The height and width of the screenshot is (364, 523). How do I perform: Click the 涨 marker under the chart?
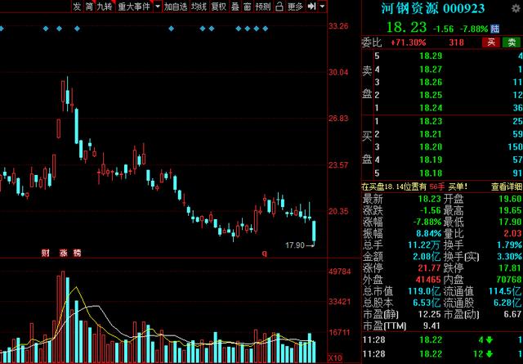point(64,253)
